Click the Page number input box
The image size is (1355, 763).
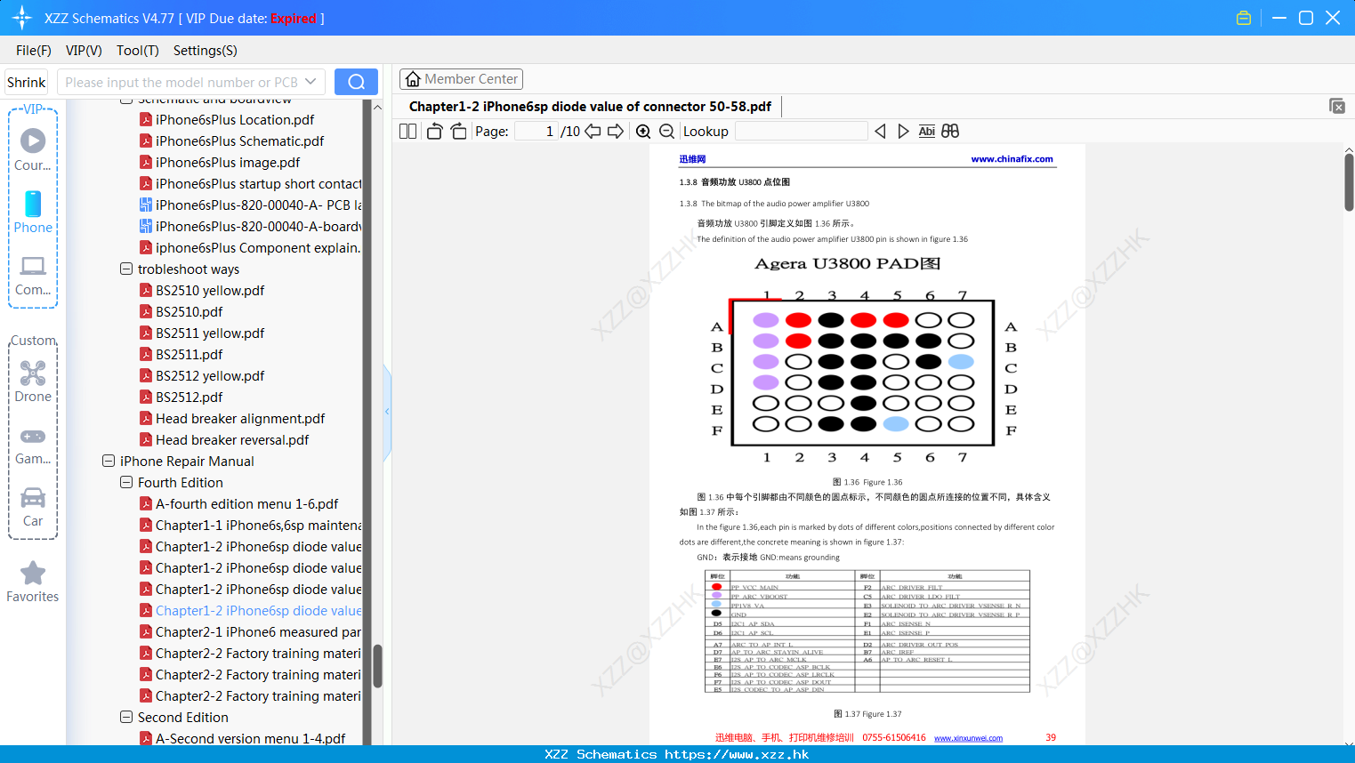point(536,132)
